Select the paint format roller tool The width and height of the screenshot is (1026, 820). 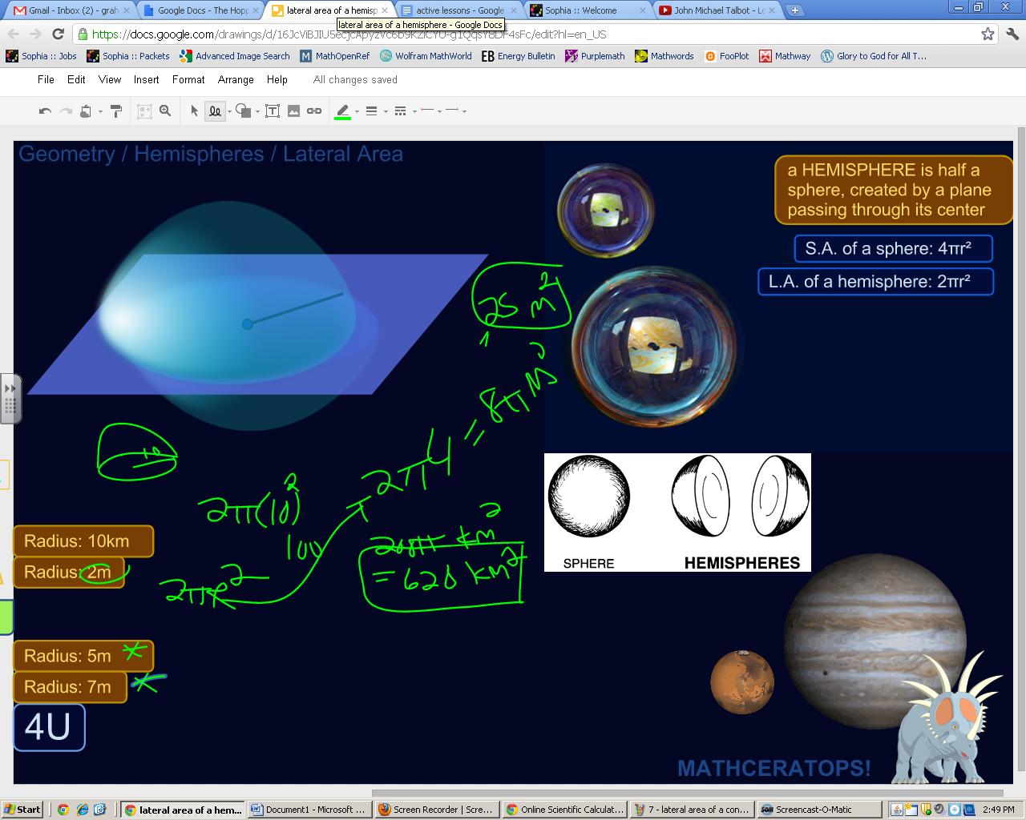(x=116, y=111)
